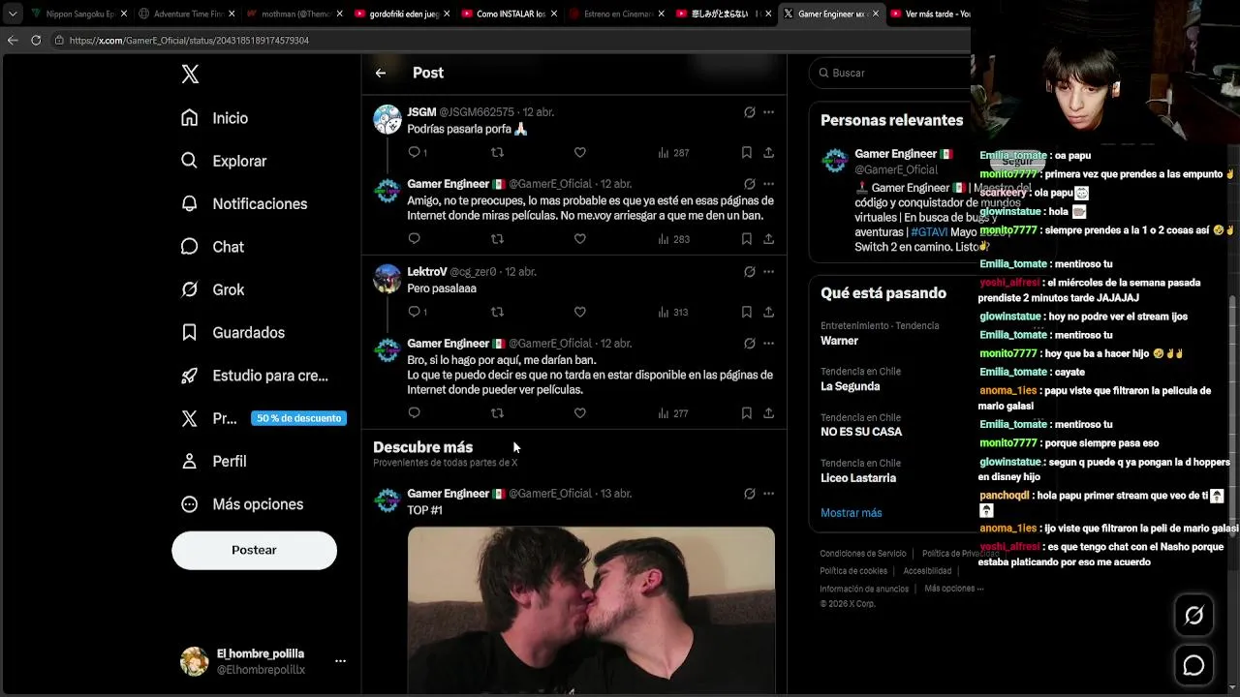Click the Postear button
Image resolution: width=1240 pixels, height=697 pixels.
[x=254, y=550]
